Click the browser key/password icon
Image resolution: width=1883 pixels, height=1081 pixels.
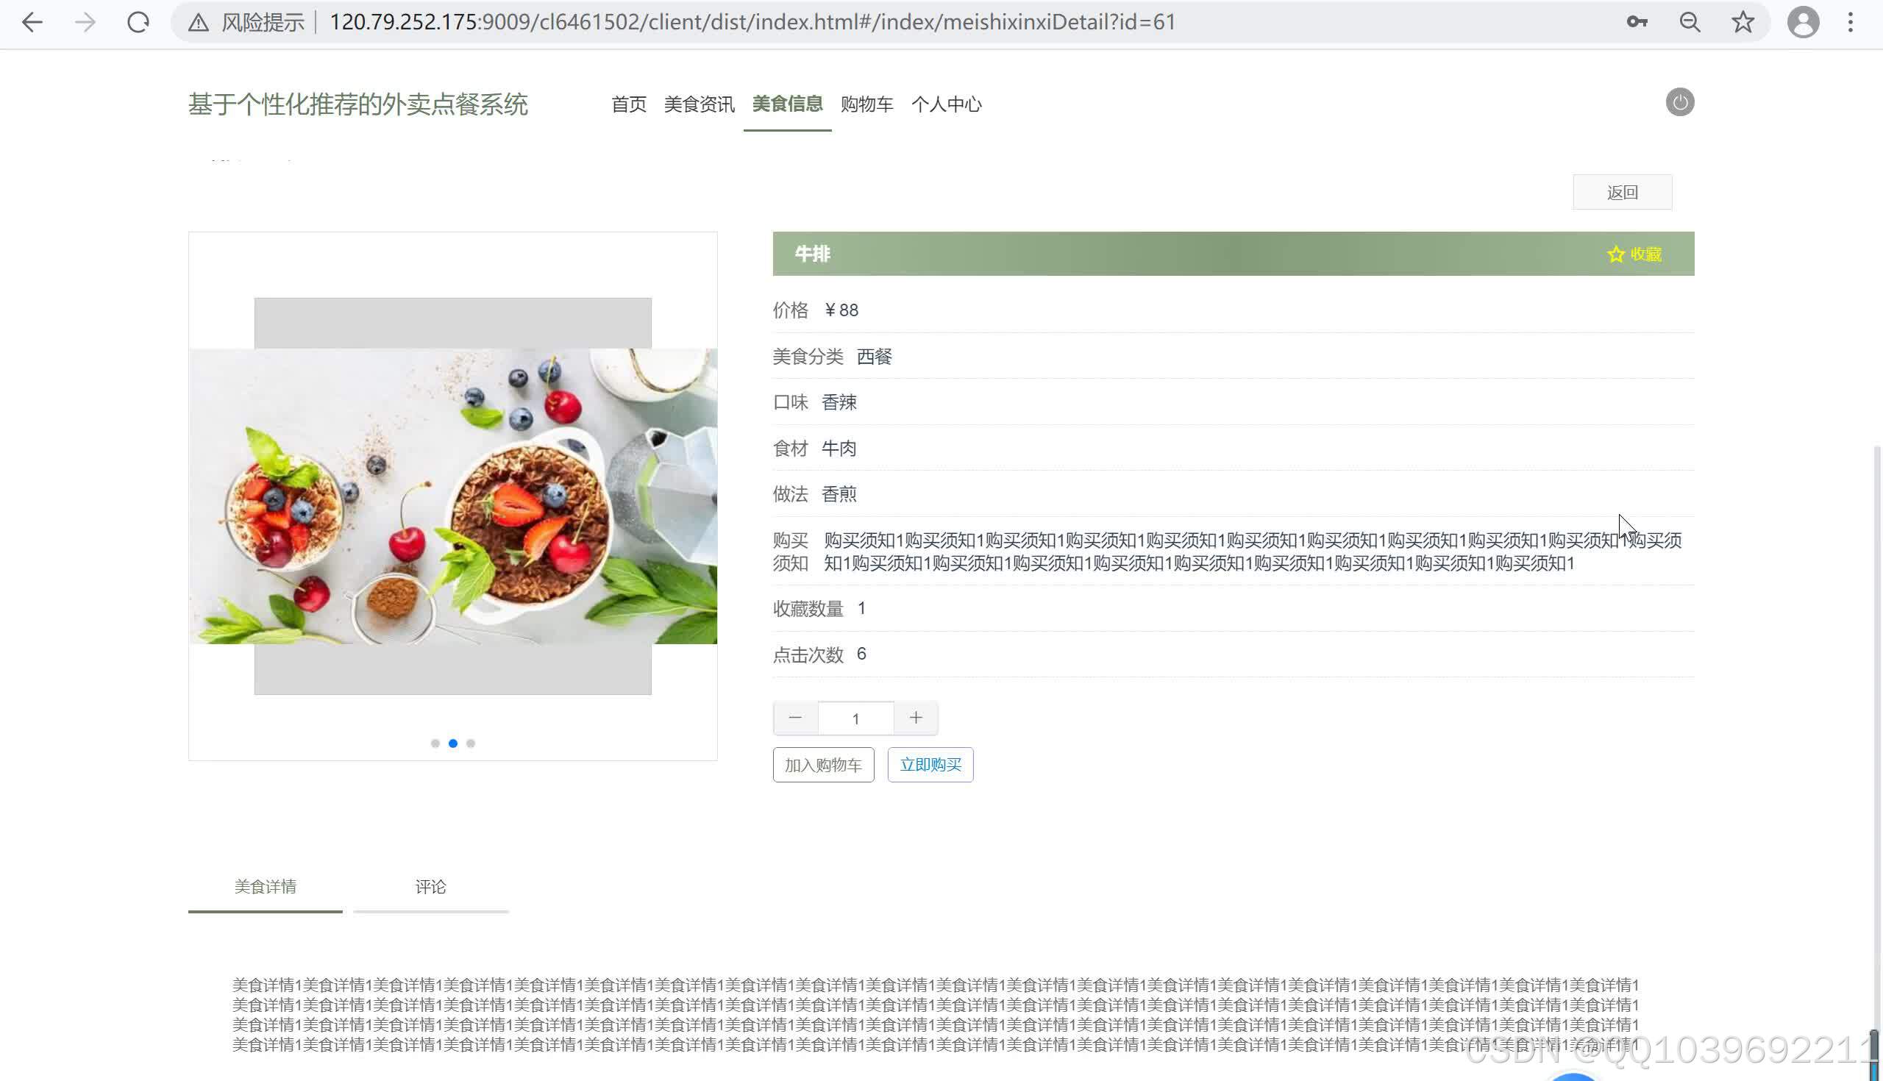pyautogui.click(x=1637, y=22)
